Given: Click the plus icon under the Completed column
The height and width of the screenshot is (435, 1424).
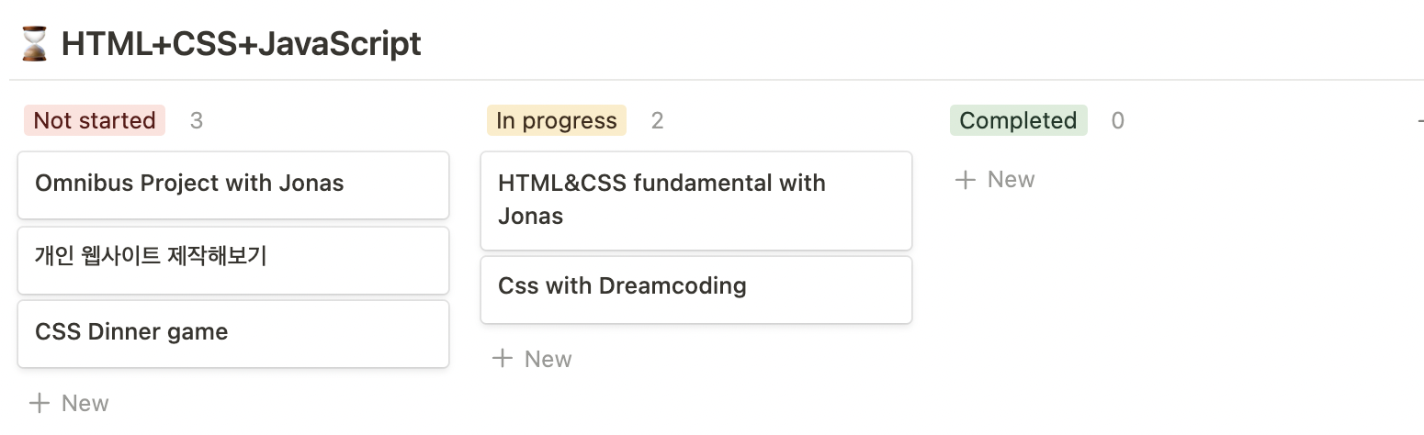Looking at the screenshot, I should [966, 179].
